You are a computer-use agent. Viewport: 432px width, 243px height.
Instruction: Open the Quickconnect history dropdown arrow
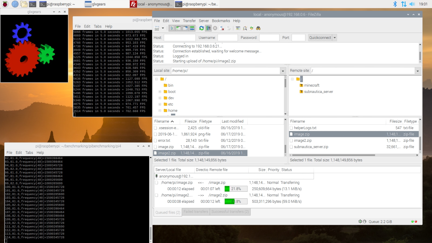click(x=335, y=38)
